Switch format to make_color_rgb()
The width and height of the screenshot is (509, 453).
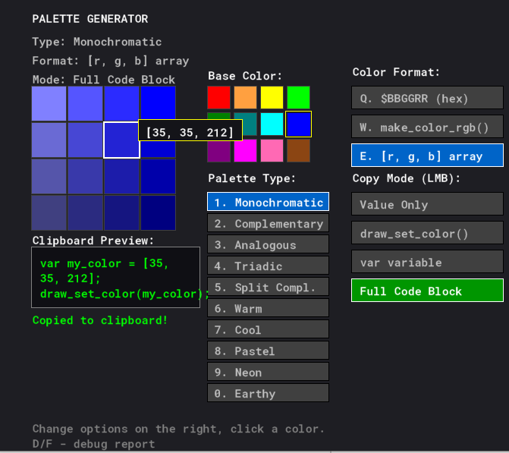coord(427,127)
